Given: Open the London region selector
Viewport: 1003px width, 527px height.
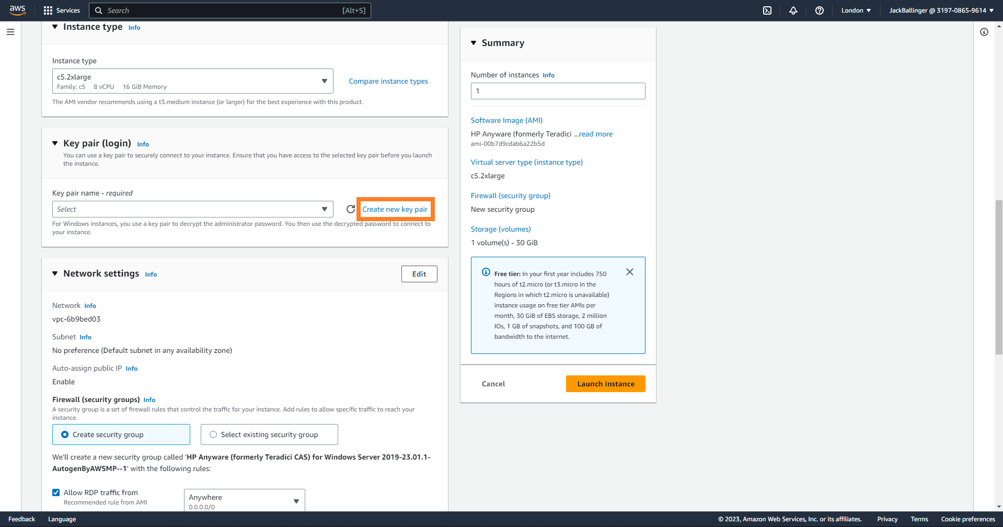Looking at the screenshot, I should (x=856, y=10).
